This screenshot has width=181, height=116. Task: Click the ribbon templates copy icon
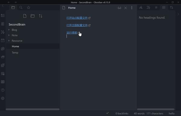click(x=3, y=49)
